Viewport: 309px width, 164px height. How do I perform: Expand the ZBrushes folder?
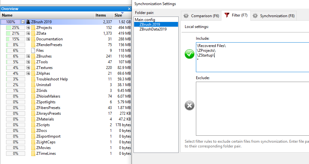[28, 56]
